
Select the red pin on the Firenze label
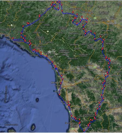pos(105,76)
